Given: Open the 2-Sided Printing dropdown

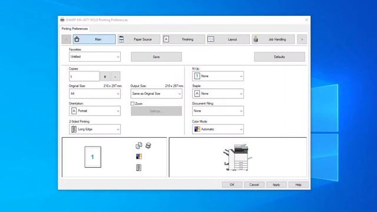Looking at the screenshot, I should tap(95, 129).
